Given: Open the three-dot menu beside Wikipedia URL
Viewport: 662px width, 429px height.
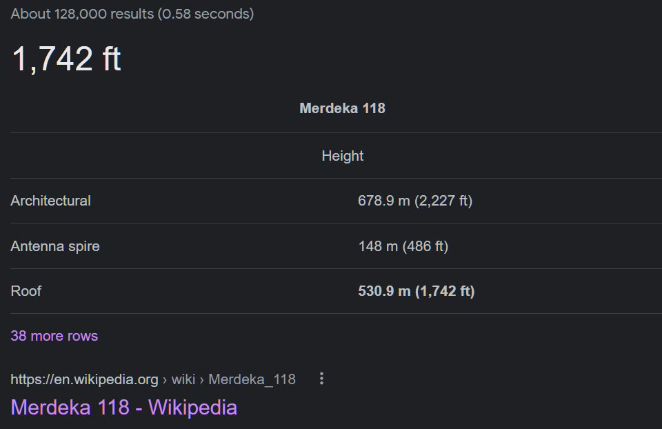Looking at the screenshot, I should click(x=322, y=379).
